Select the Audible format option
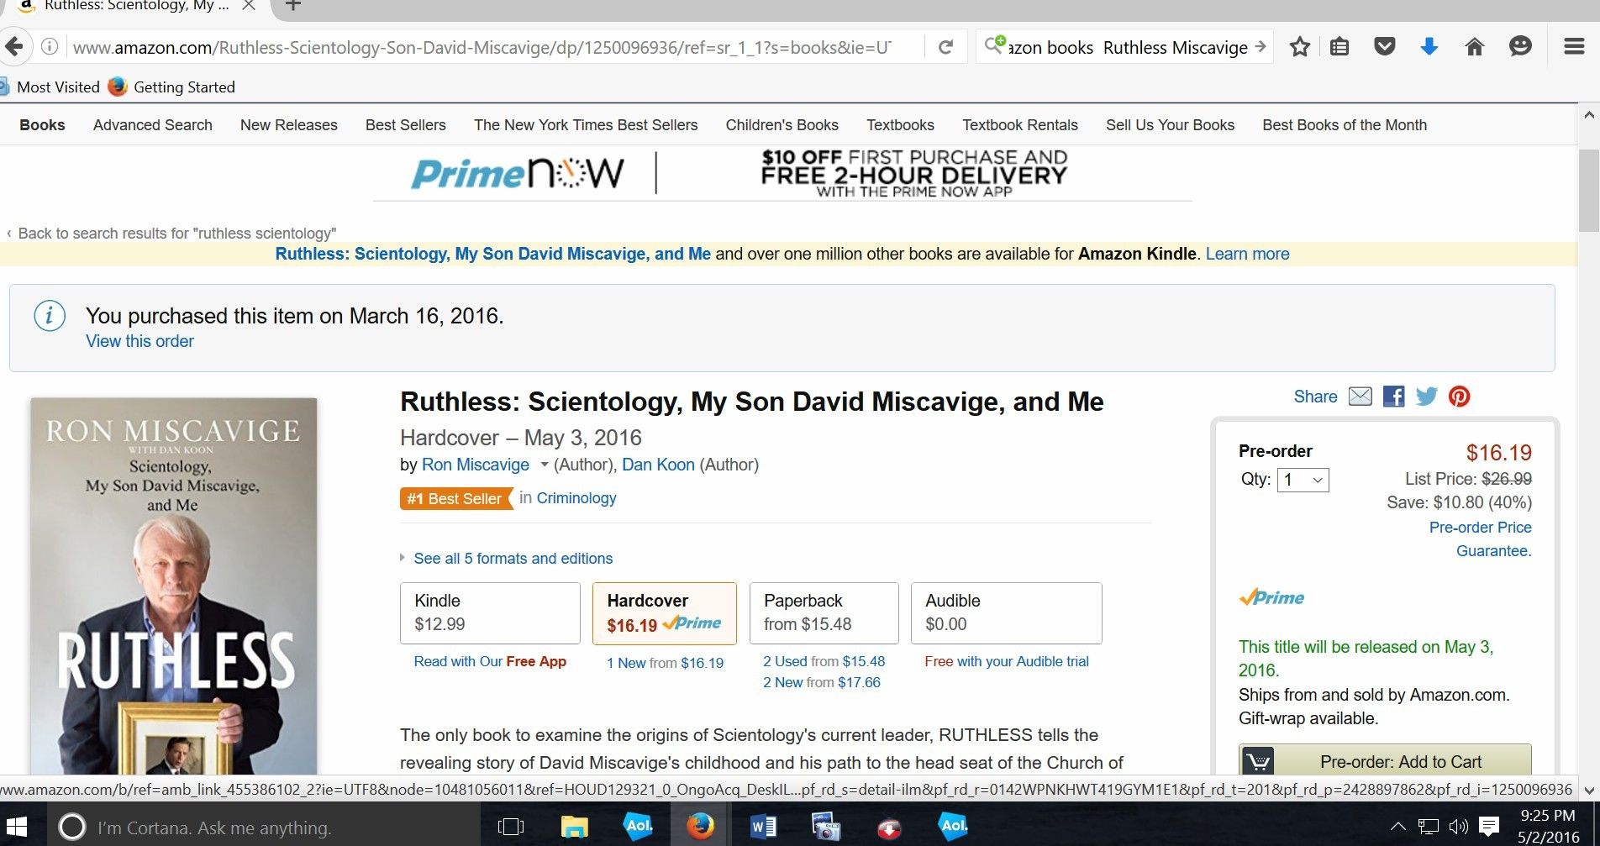1600x846 pixels. click(1006, 613)
